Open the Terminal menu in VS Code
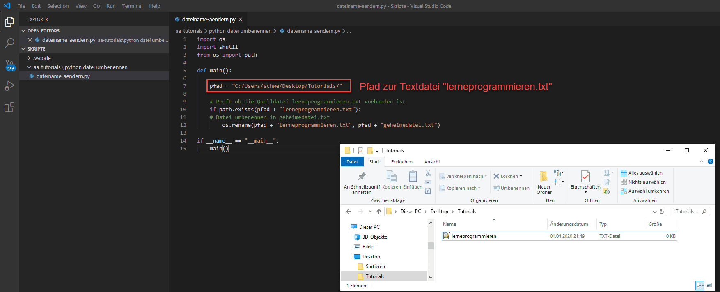 coord(132,6)
